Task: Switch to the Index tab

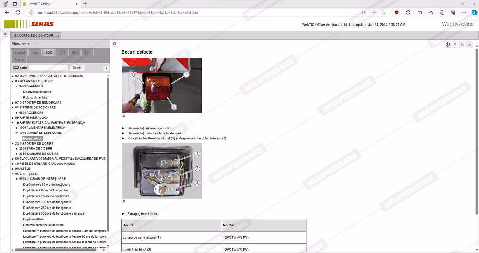Action: pyautogui.click(x=35, y=52)
